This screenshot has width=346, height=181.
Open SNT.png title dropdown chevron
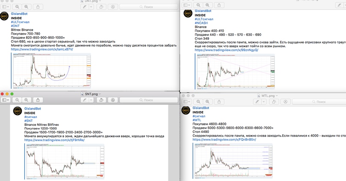(100, 94)
